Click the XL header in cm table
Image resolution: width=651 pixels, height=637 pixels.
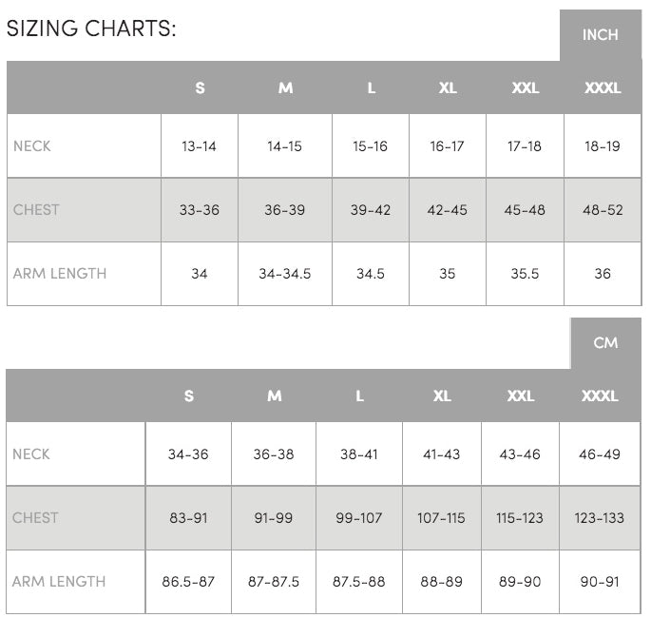[x=442, y=396]
